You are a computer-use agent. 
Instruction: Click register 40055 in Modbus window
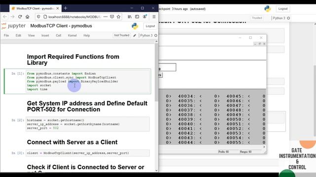click(x=235, y=143)
